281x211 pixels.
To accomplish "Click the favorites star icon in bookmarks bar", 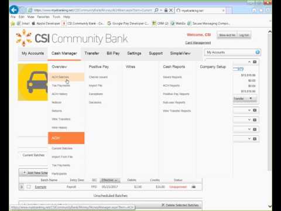I will click(x=13, y=23).
